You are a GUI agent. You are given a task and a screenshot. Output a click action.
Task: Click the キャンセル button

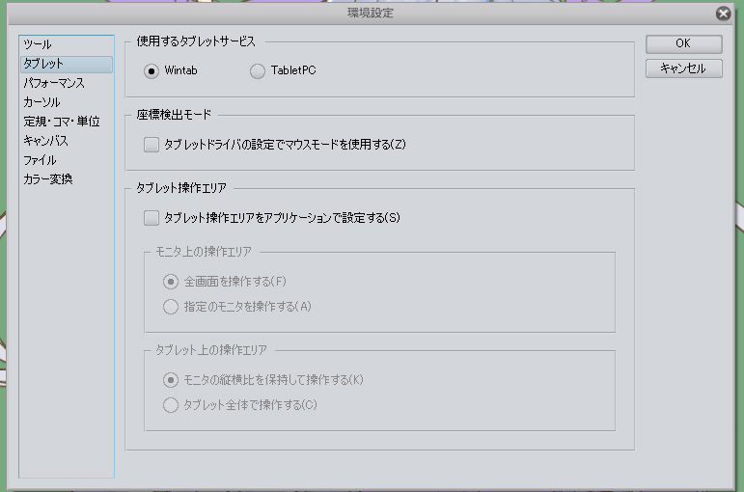(x=683, y=68)
